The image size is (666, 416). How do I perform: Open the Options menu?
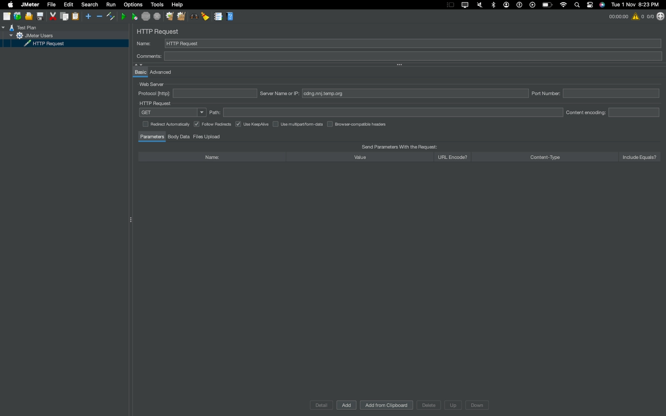pos(133,5)
